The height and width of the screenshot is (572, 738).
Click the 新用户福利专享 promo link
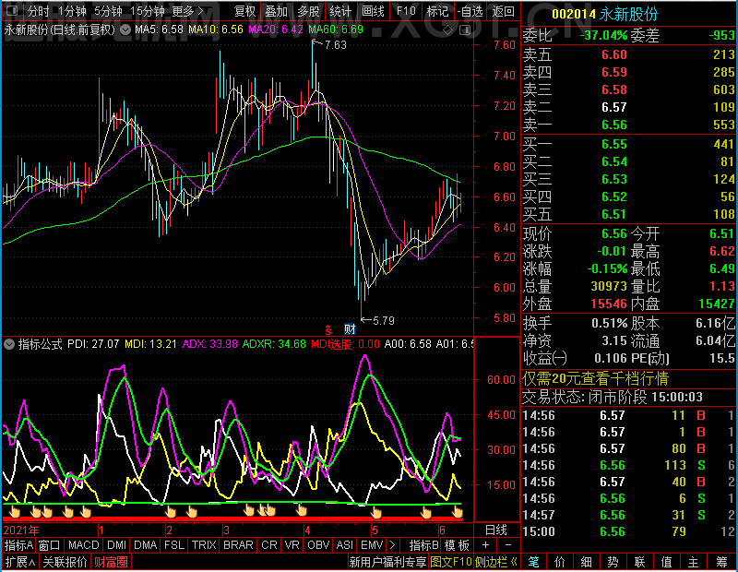point(387,562)
